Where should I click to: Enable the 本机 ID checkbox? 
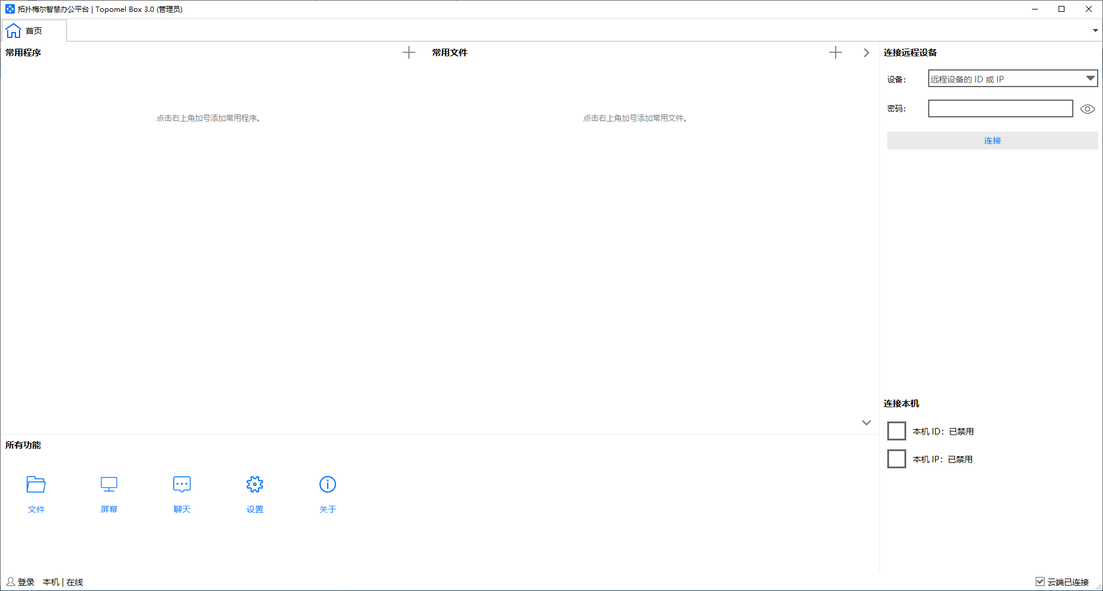897,431
